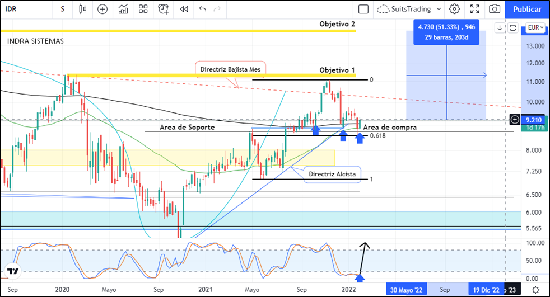Open chart settings gear in top toolbar

pyautogui.click(x=454, y=9)
